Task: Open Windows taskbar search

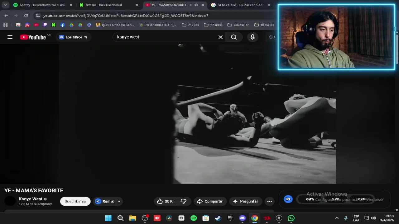Action: [120, 218]
